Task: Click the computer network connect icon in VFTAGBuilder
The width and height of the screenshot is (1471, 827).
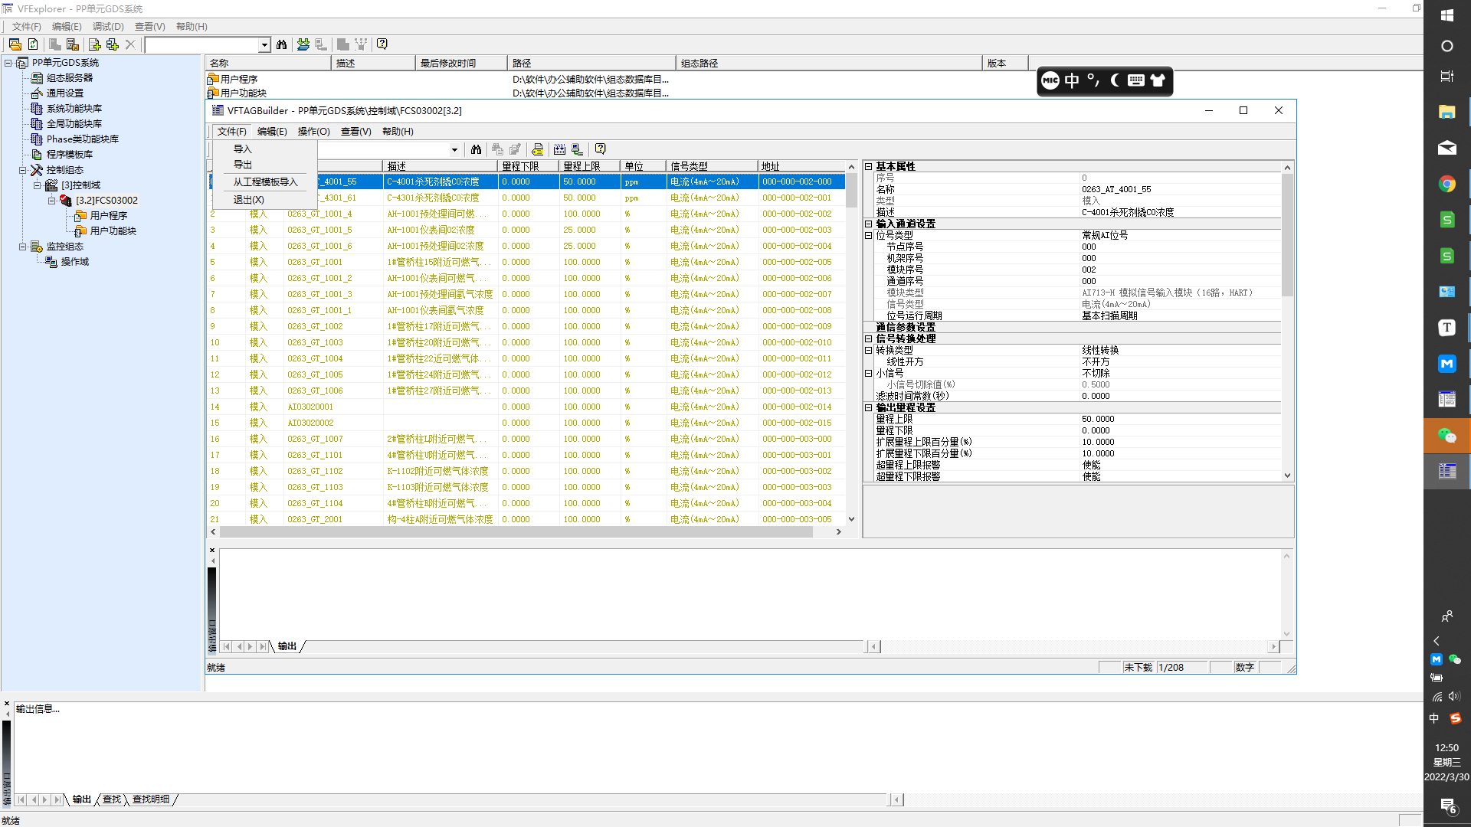Action: coord(577,149)
